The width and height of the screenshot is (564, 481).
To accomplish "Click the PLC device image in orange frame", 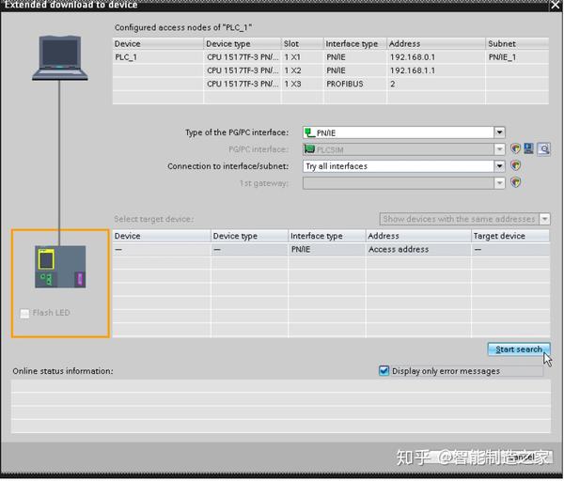I will click(x=60, y=267).
